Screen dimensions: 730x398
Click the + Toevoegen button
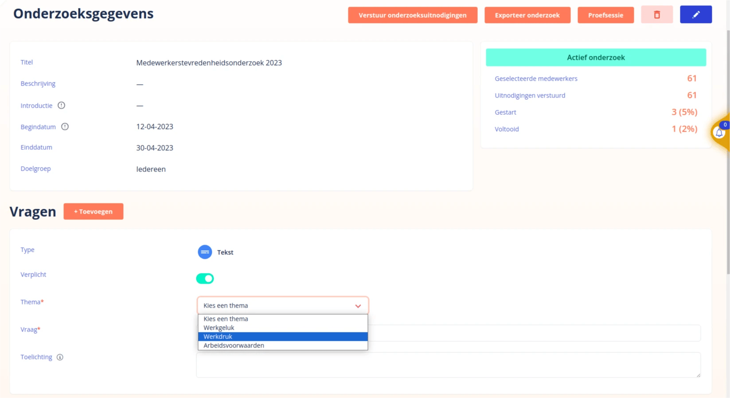(x=94, y=211)
